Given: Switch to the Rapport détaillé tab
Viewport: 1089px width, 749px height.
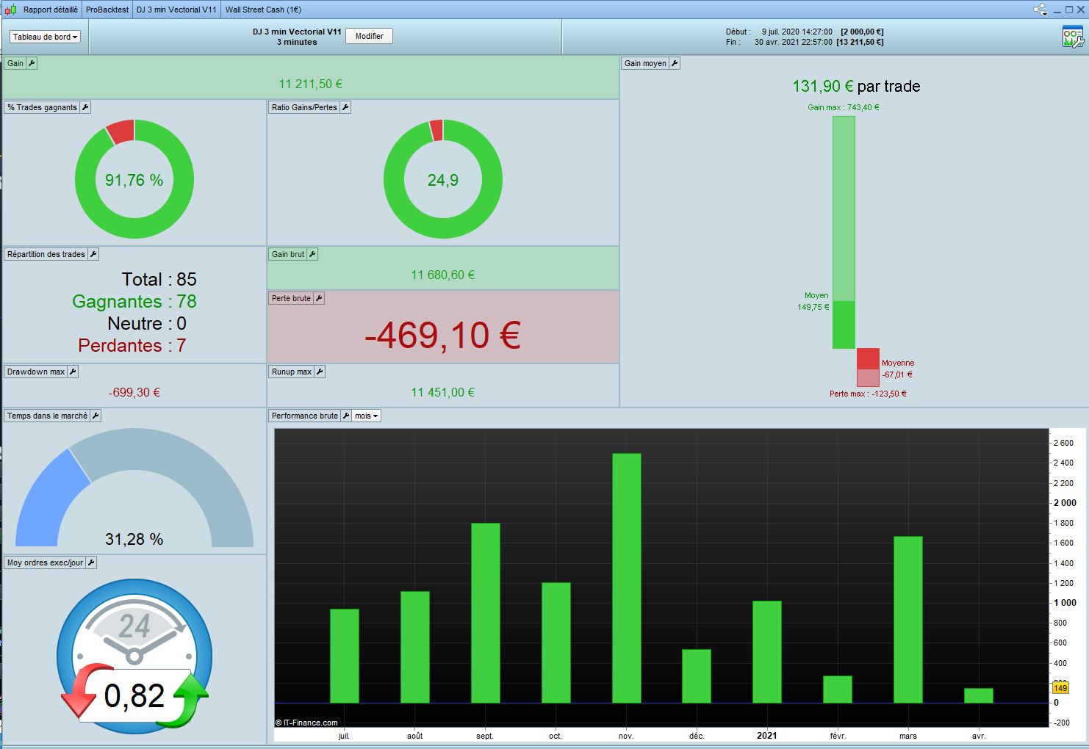Looking at the screenshot, I should click(x=51, y=10).
